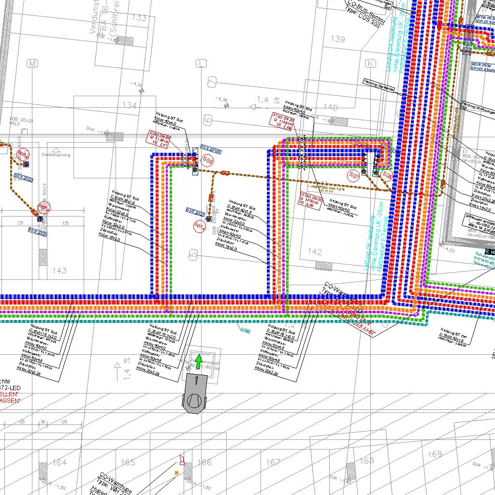Click the red S06 circle marker
495x495 pixels.
click(x=208, y=160)
